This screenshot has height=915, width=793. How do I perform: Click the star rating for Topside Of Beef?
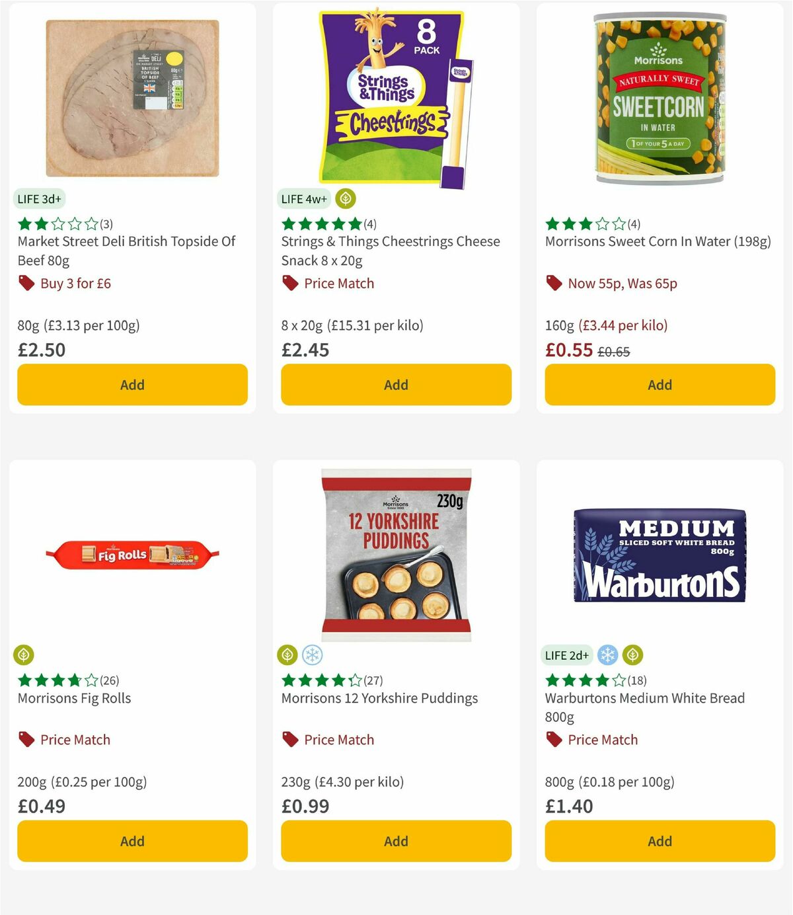[x=56, y=223]
